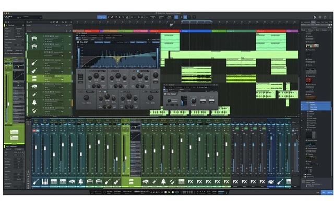Toggle Layers follow events checkbox in inspector
The image size is (334, 209).
tap(22, 40)
